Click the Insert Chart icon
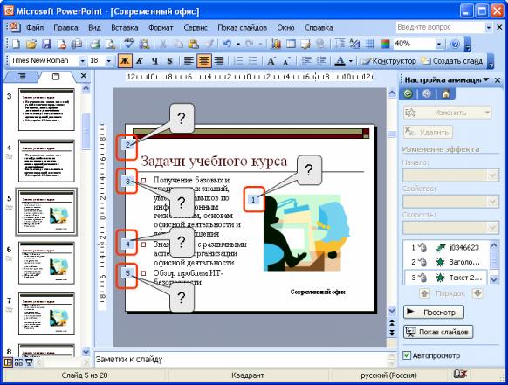The height and width of the screenshot is (385, 508). tap(276, 44)
